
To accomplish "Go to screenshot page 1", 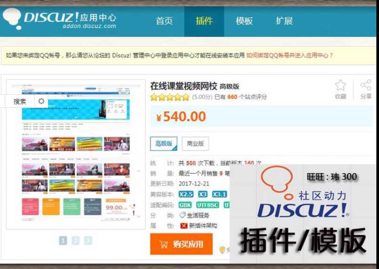I will click(x=63, y=240).
